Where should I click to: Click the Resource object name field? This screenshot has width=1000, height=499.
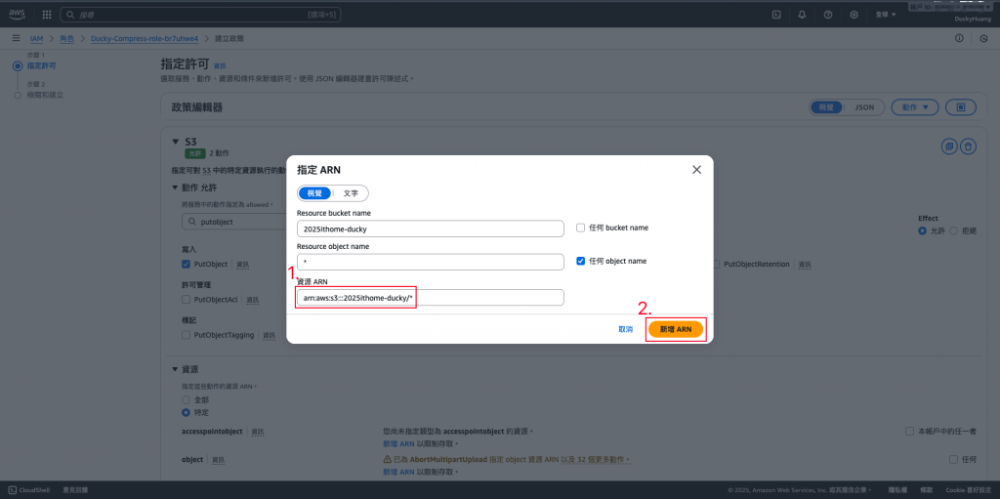click(x=431, y=262)
